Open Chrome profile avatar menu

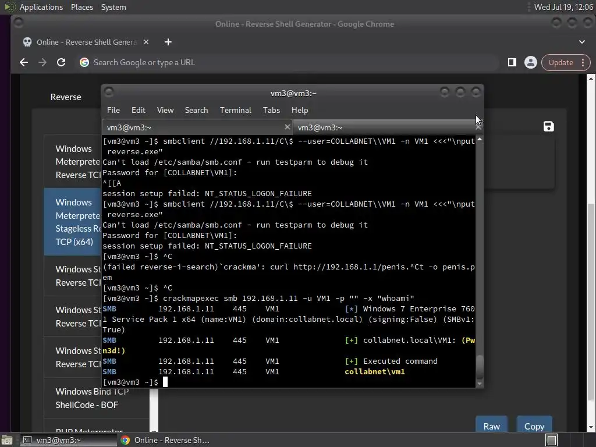coord(531,62)
